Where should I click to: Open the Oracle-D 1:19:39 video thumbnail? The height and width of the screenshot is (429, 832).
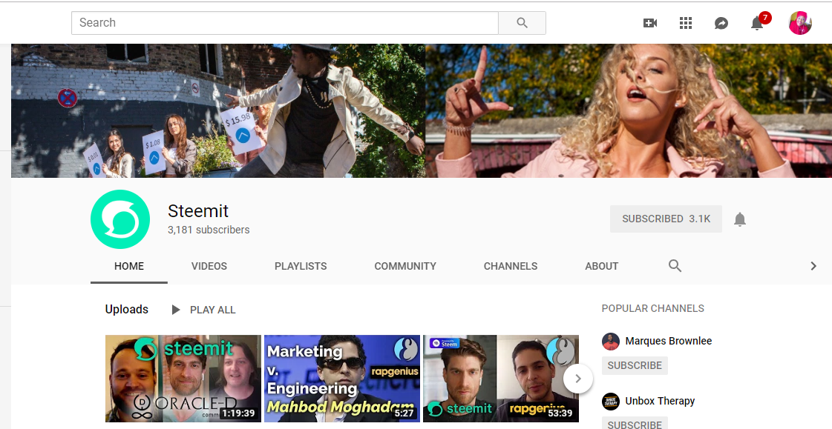(x=183, y=379)
